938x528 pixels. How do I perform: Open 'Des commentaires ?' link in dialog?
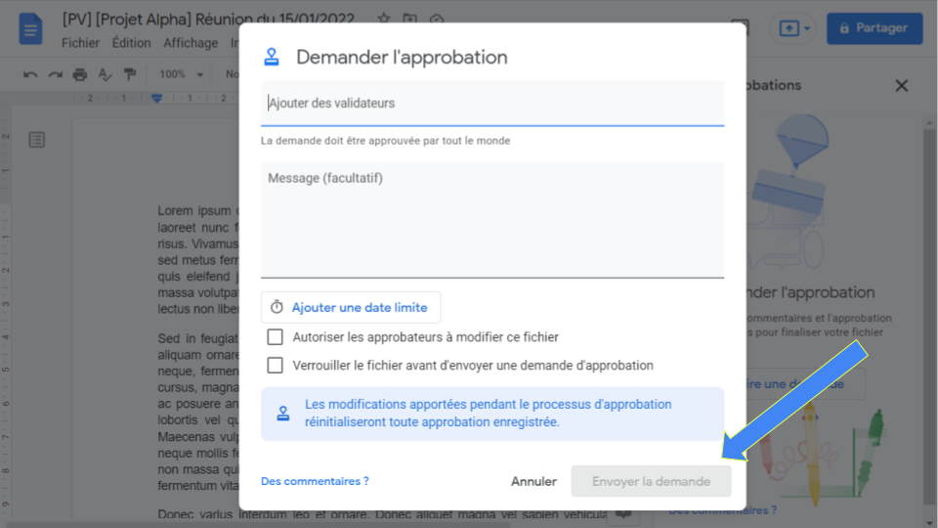pos(315,481)
